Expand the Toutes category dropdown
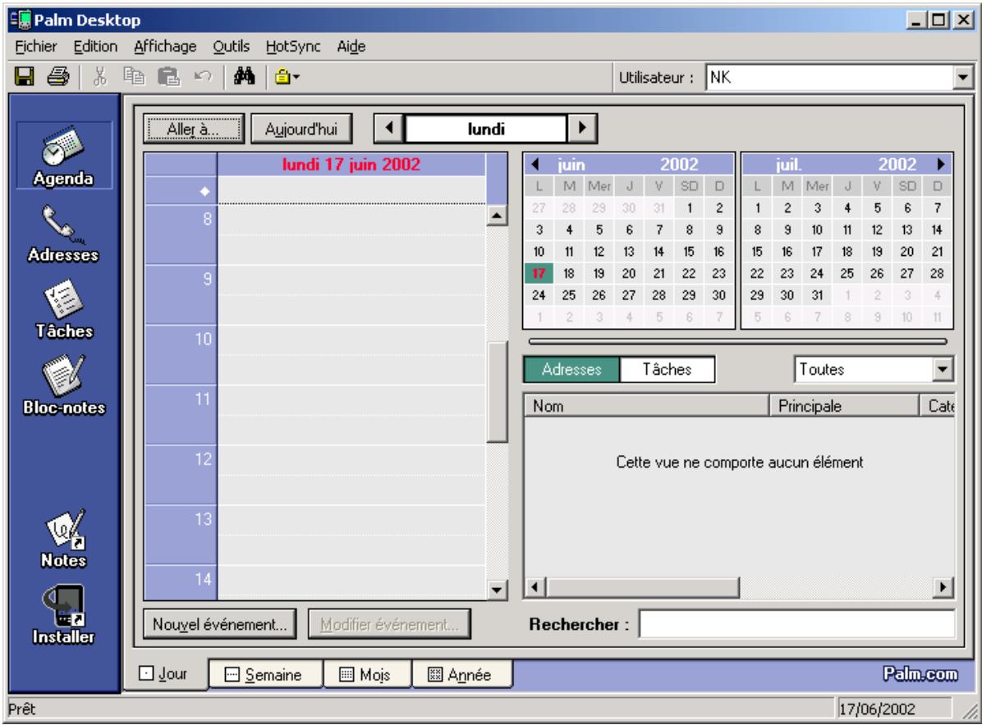This screenshot has width=982, height=725. coord(943,369)
